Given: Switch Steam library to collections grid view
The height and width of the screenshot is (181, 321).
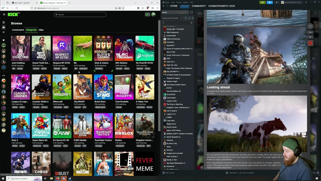Looking at the screenshot, I should point(191,12).
